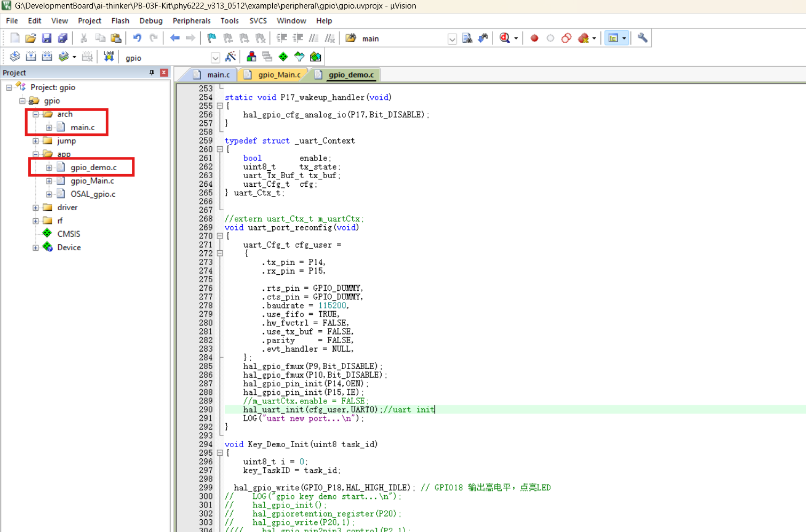This screenshot has height=532, width=806.
Task: Close the Project panel
Action: [164, 73]
